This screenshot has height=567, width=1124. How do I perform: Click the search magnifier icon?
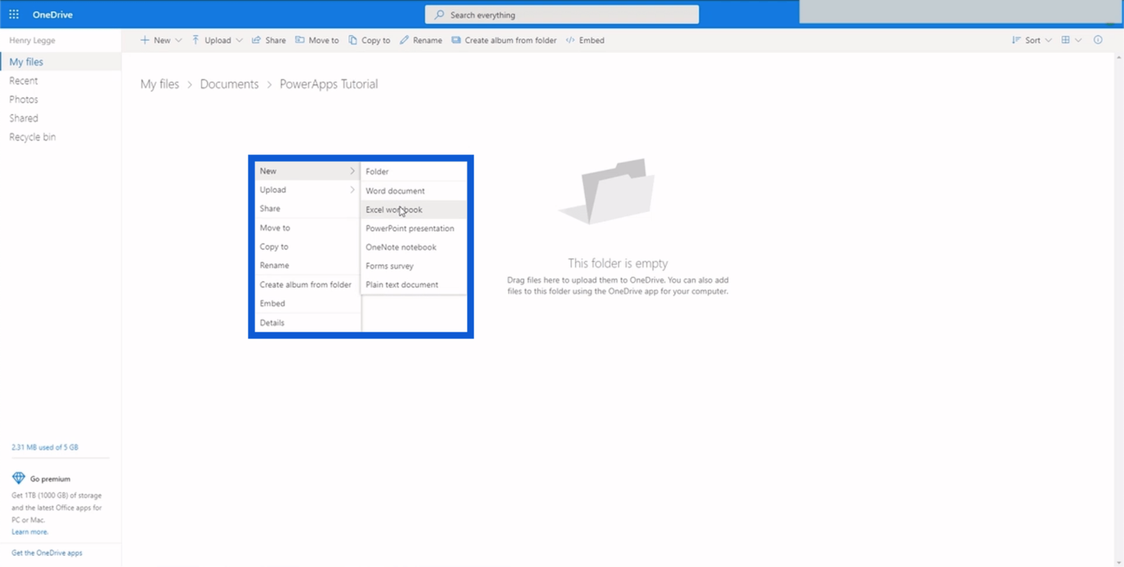pyautogui.click(x=439, y=15)
